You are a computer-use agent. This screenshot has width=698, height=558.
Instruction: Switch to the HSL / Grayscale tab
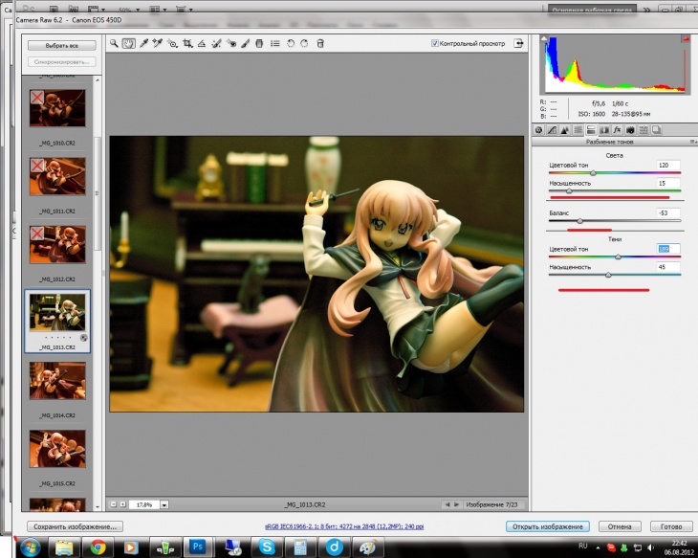pos(578,130)
